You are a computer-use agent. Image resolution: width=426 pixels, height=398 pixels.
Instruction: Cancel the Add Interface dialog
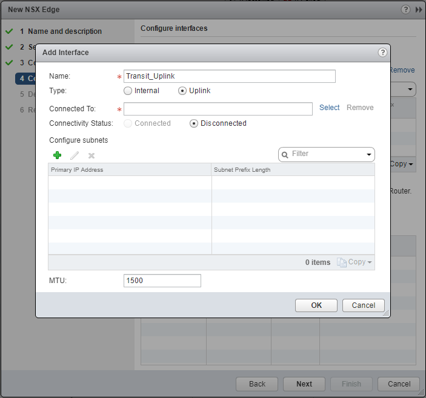pos(363,305)
